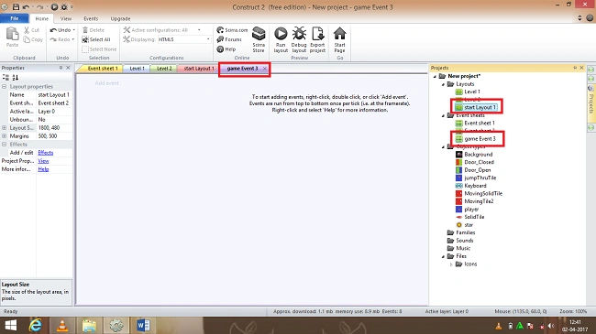This screenshot has height=334, width=596.
Task: Collapse the Effects section
Action: point(5,145)
